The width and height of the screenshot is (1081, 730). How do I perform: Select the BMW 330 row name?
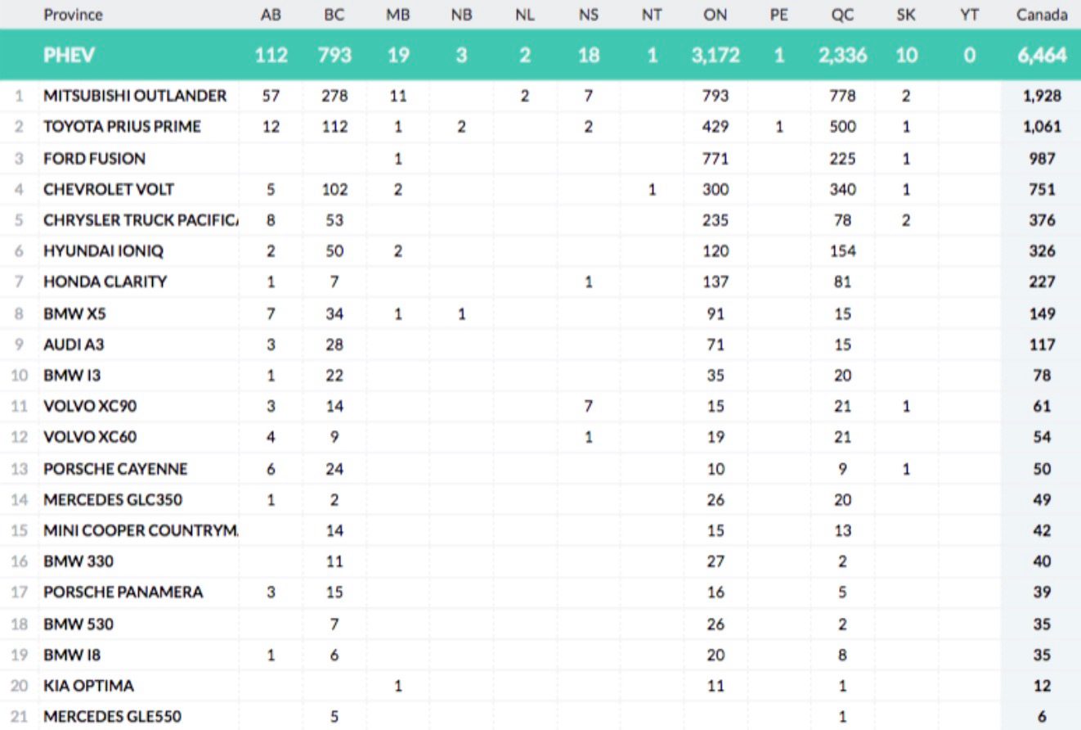pyautogui.click(x=78, y=561)
